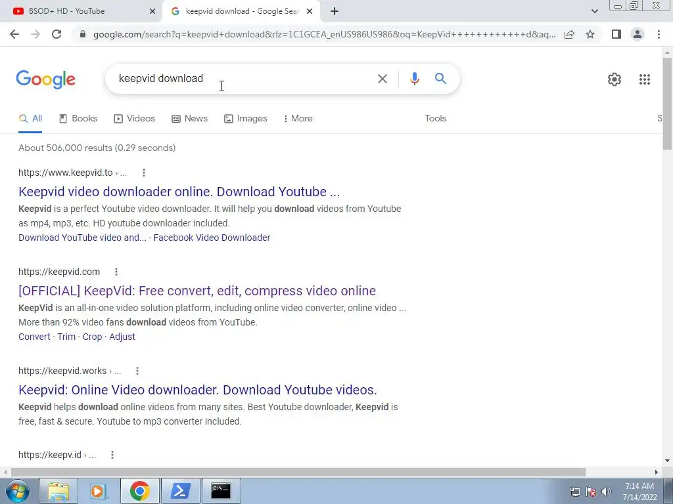The image size is (673, 504).
Task: Switch to Videos results
Action: [x=134, y=118]
